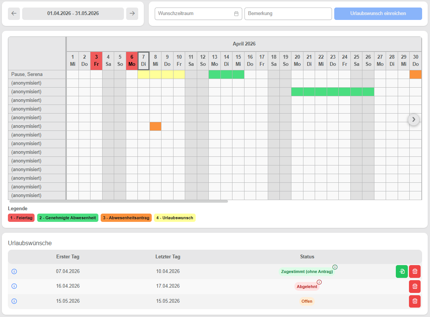Submit with Urlaubswunsch einreichen button
The height and width of the screenshot is (317, 430).
point(378,14)
